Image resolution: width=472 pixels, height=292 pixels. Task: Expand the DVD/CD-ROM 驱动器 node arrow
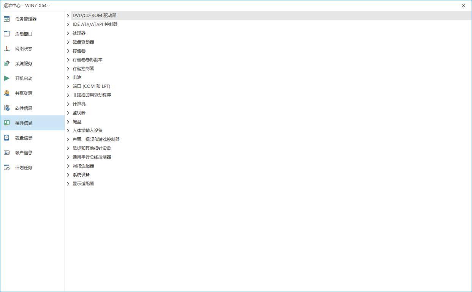coord(68,16)
